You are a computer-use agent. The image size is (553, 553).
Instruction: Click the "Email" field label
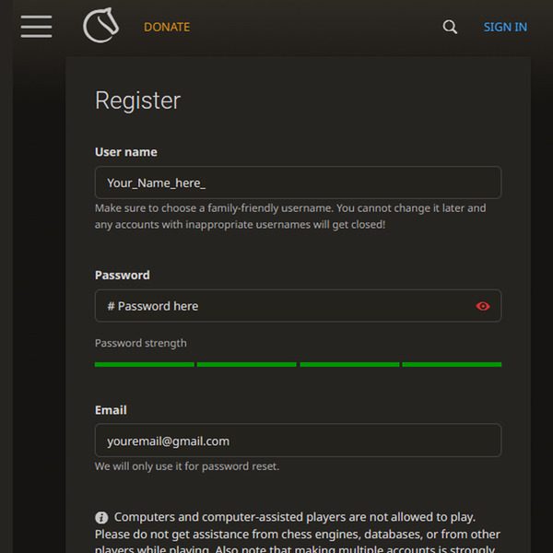coord(111,410)
